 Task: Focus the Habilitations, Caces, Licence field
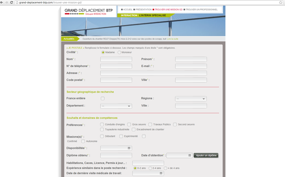[148, 163]
